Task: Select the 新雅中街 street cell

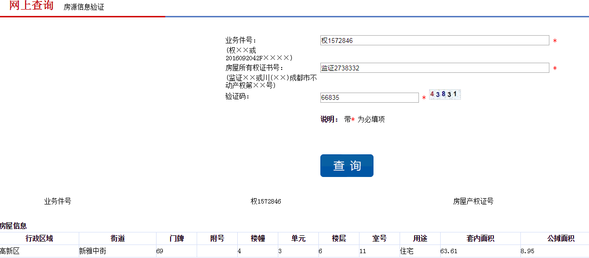Action: coord(92,251)
